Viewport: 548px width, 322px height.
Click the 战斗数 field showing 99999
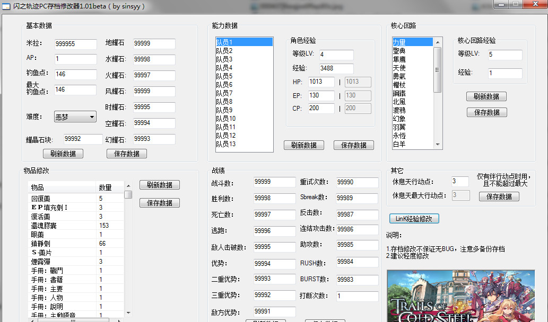pos(275,182)
